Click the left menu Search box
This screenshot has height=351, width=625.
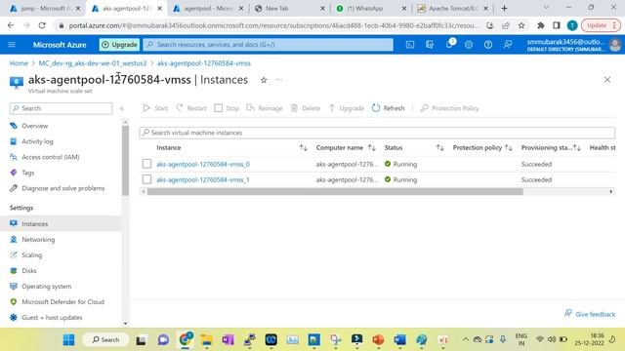(61, 108)
